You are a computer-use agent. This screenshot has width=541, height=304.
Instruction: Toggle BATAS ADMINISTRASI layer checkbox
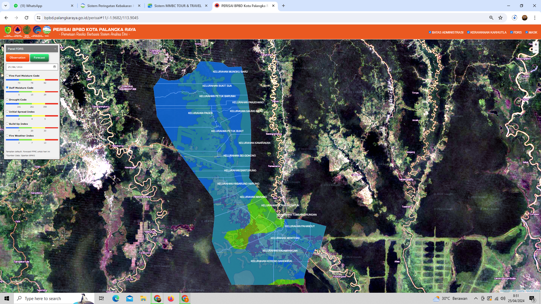click(x=430, y=32)
